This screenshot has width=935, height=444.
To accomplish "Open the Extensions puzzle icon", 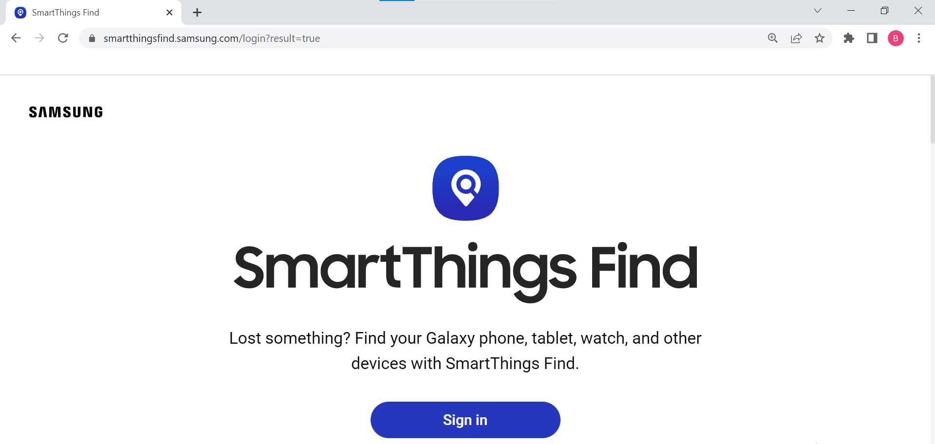I will (849, 38).
